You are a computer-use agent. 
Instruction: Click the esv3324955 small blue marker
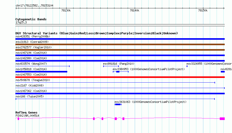pyautogui.click(x=187, y=66)
